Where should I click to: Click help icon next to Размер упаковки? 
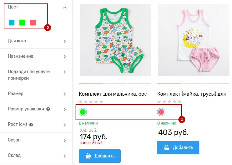coord(48,109)
